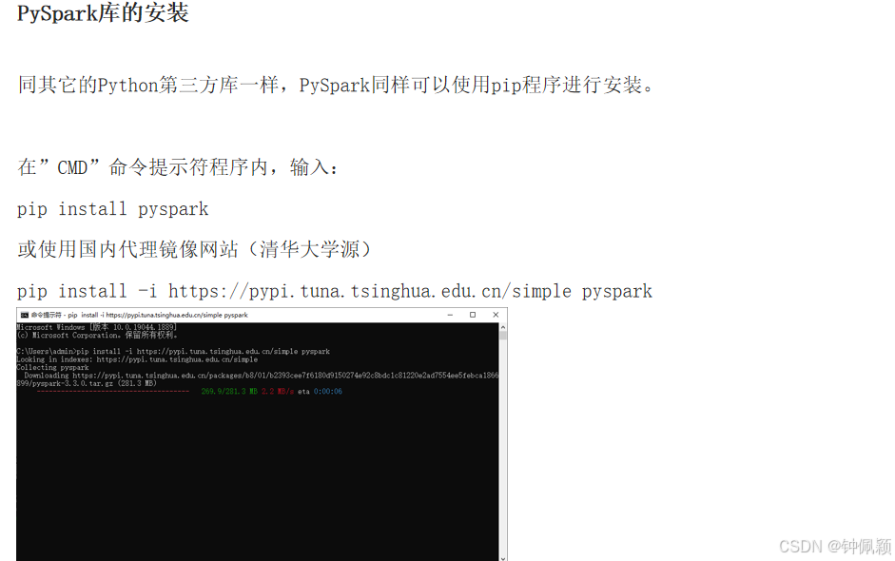895x561 pixels.
Task: Click the CMD window title text
Action: click(139, 315)
